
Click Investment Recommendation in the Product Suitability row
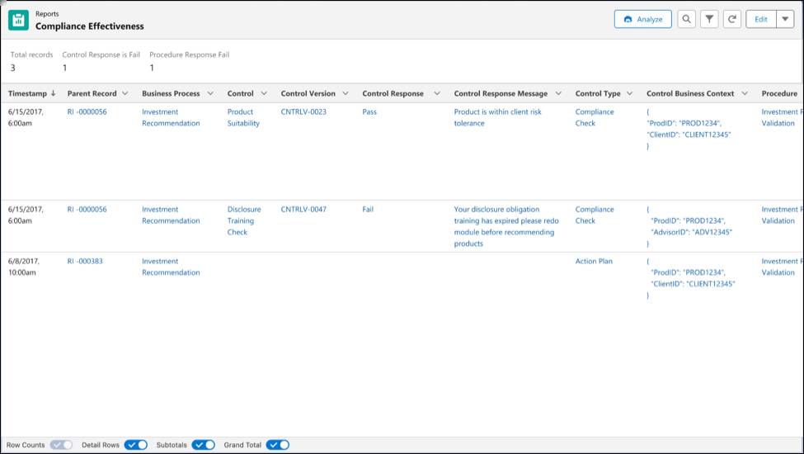tap(171, 117)
